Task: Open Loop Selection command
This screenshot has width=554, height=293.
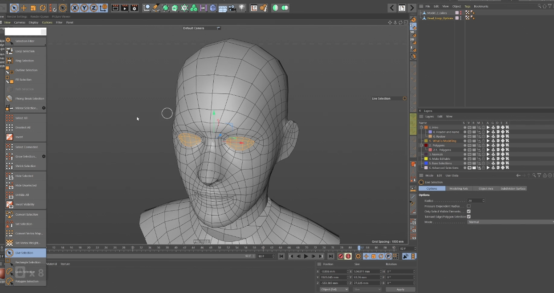Action: point(25,51)
